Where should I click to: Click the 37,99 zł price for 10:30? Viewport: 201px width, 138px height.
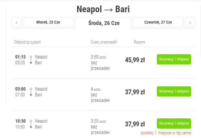[135, 124]
